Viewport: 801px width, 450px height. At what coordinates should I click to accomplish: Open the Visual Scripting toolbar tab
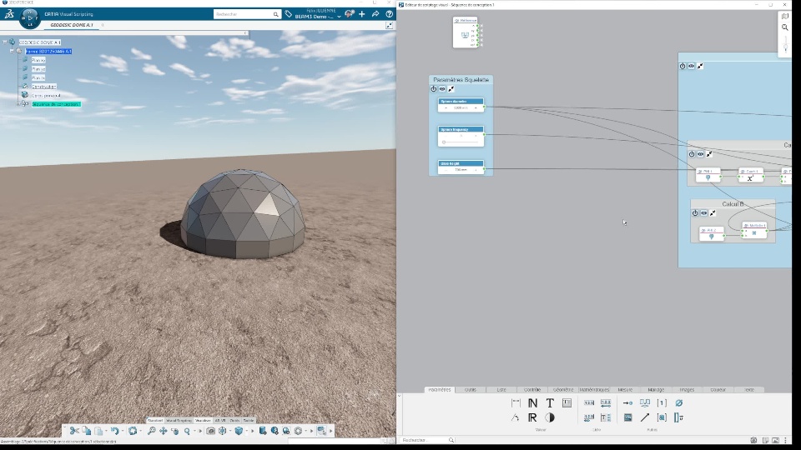click(179, 420)
